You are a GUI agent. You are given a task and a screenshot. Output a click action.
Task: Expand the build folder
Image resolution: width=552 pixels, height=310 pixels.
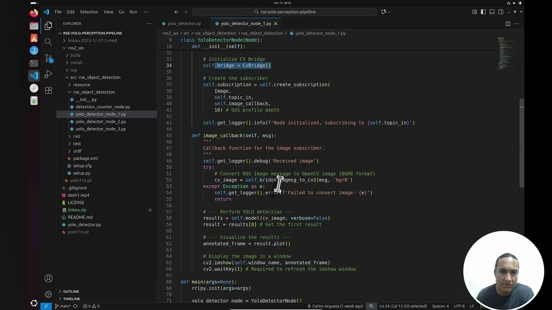pos(75,55)
